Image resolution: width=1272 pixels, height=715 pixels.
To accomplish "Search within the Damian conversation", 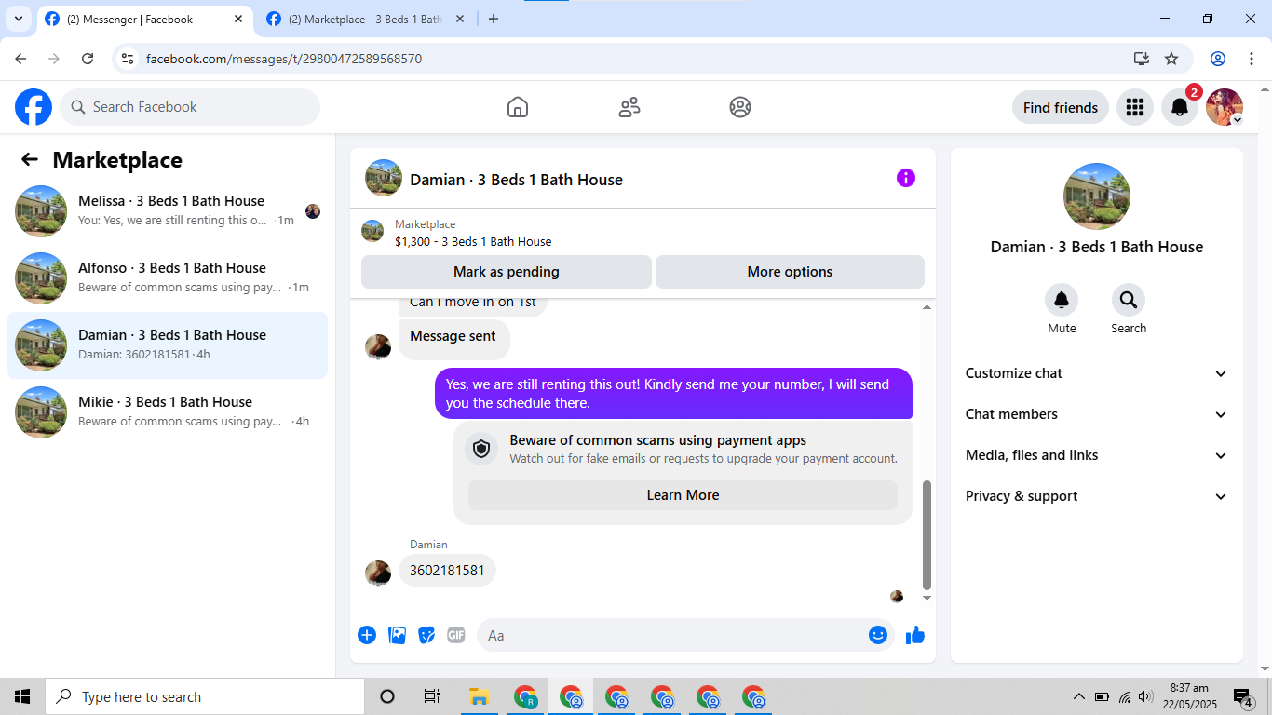I will coord(1129,300).
